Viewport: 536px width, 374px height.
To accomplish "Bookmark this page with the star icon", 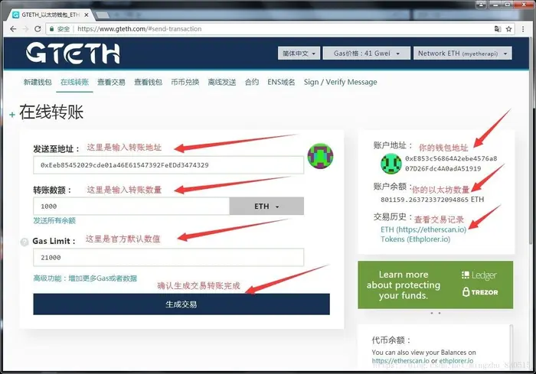I will (x=508, y=29).
